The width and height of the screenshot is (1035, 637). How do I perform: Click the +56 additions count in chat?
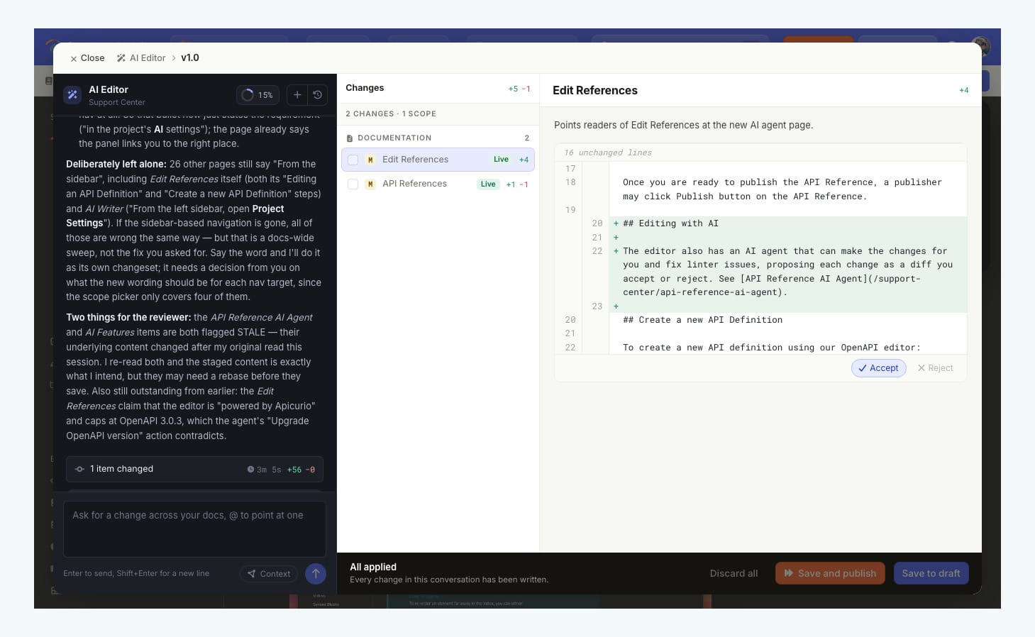(294, 470)
